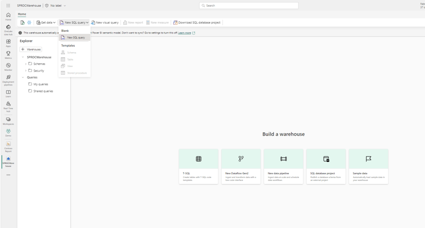Click Download SQL database project button
Screen dimensions: 425x228
197,22
